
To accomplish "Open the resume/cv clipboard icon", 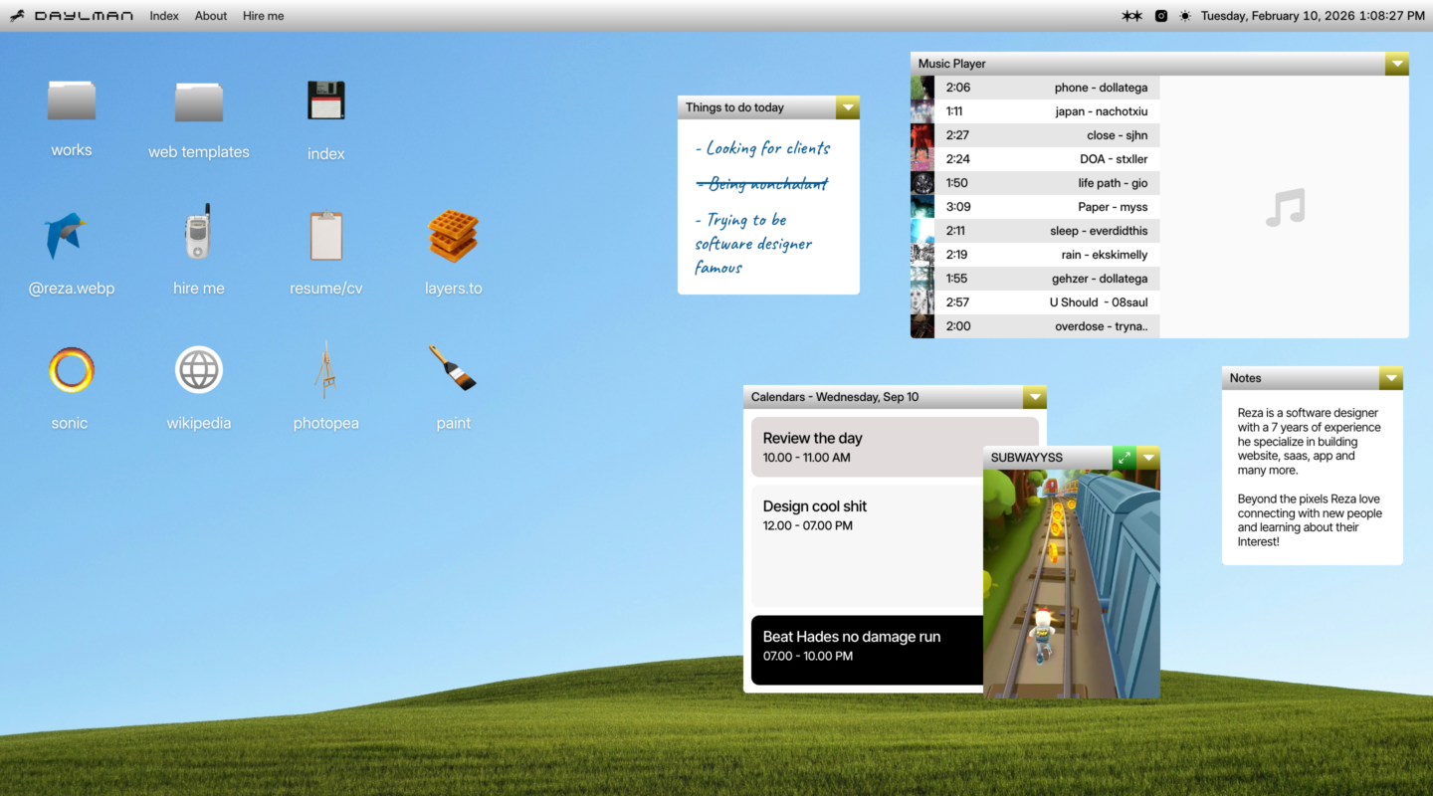I will click(325, 236).
